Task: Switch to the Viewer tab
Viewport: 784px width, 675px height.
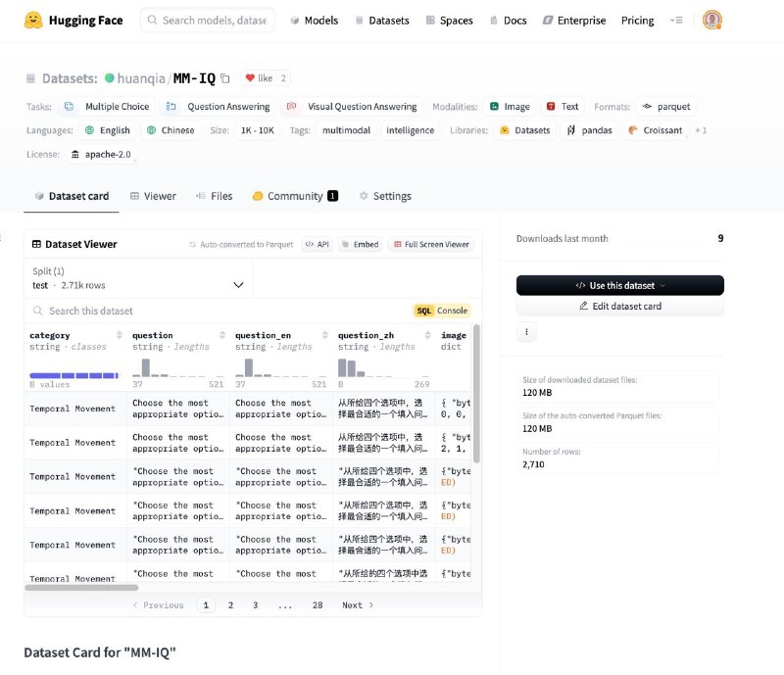Action: 153,196
